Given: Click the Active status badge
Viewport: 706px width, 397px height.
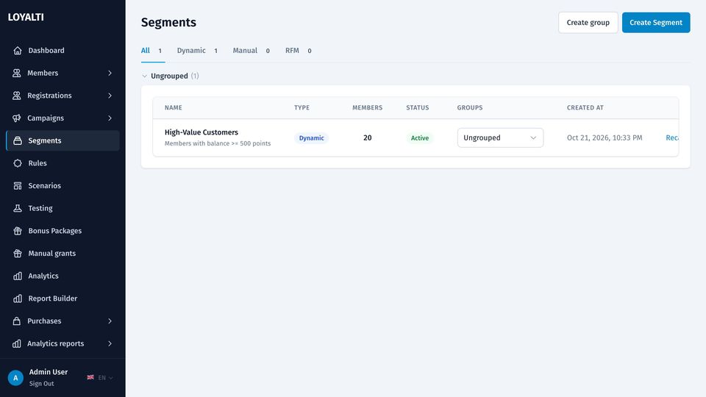Looking at the screenshot, I should coord(420,138).
